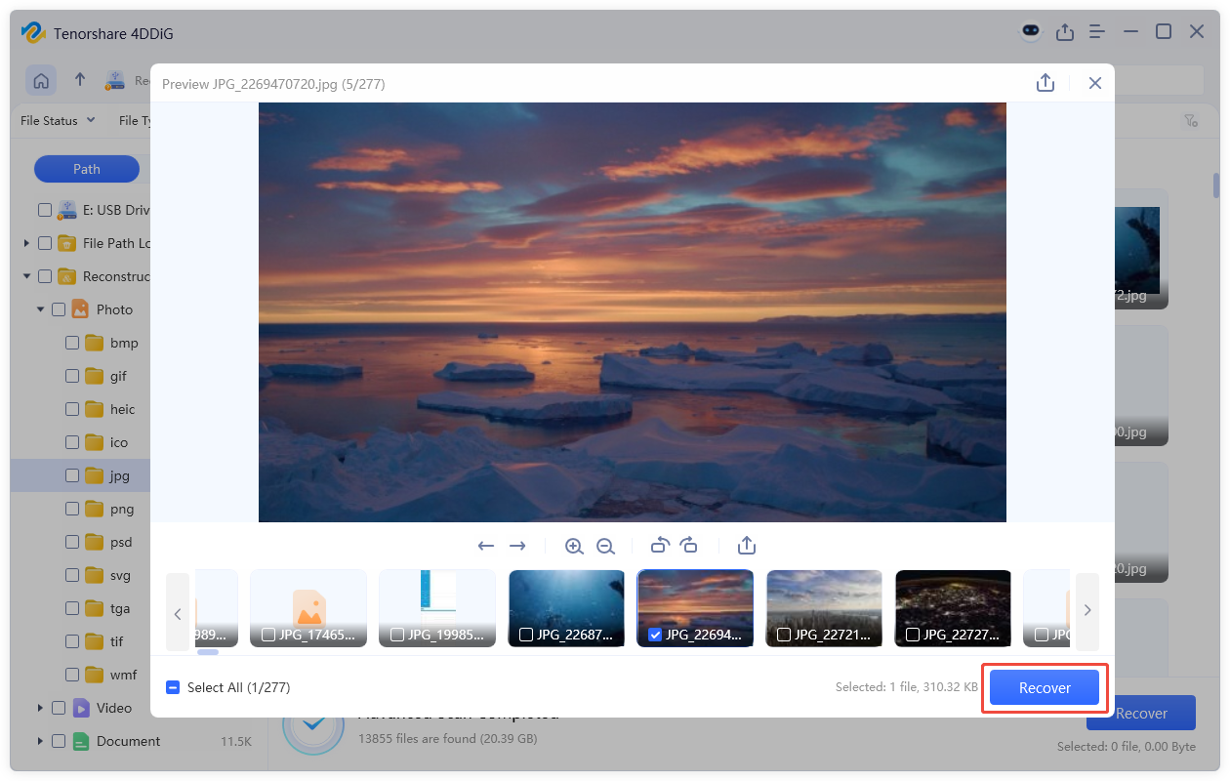Click the highlighted Recover button

pyautogui.click(x=1045, y=687)
